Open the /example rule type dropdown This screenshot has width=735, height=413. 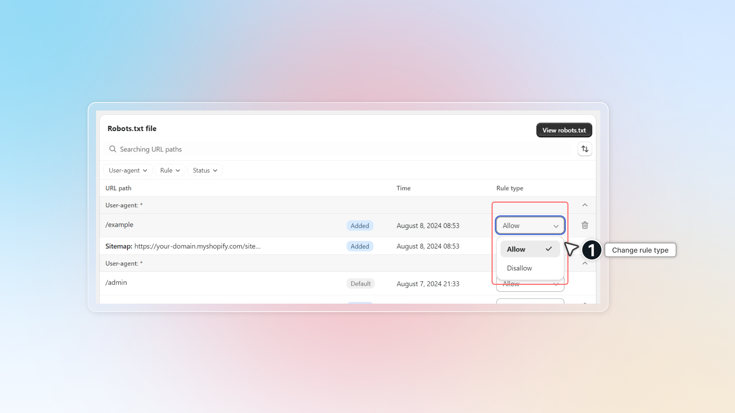[530, 226]
